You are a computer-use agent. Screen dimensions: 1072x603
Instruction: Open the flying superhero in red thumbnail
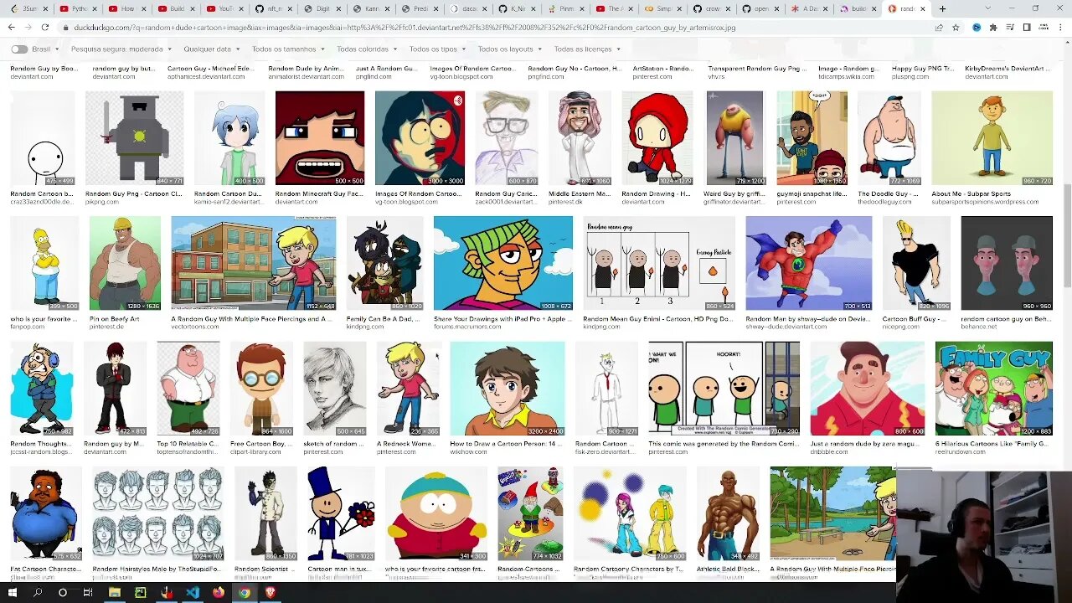click(x=808, y=263)
